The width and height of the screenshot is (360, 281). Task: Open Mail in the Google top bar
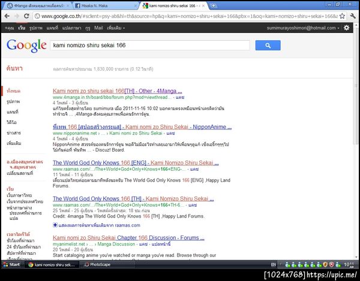(98, 28)
